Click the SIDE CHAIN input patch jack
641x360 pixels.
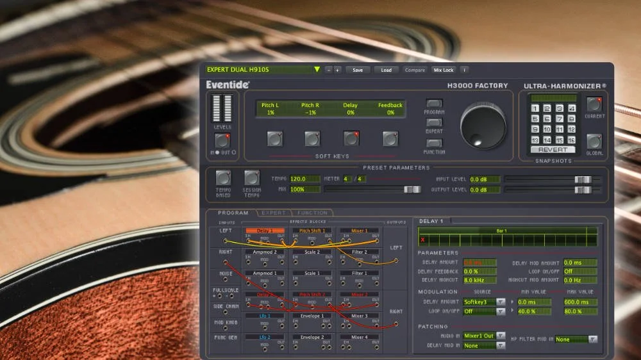[225, 312]
